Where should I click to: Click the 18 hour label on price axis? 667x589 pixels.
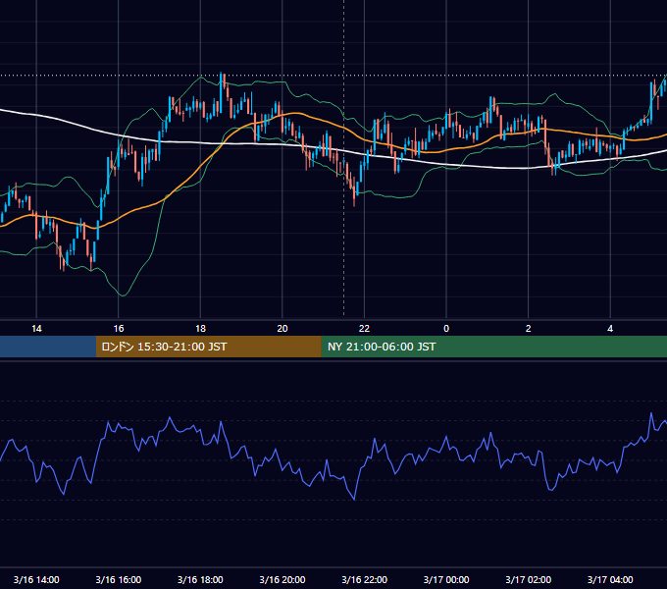(200, 329)
